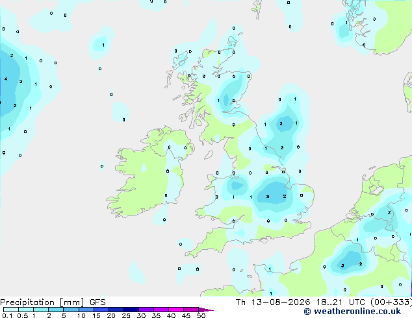
Task: Pick the 40–45 mm magenta legend swatch
Action: click(176, 310)
